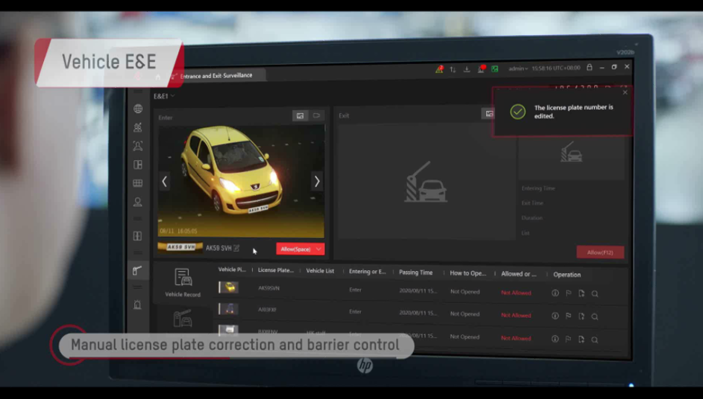The height and width of the screenshot is (399, 703).
Task: Open the Vehicle Record tab
Action: [x=183, y=283]
